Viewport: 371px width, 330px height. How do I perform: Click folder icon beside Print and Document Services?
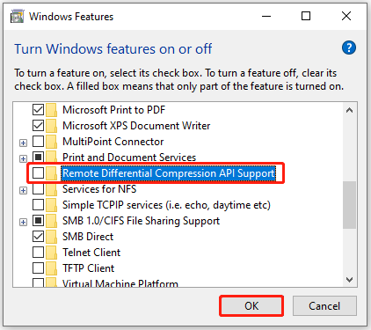(51, 158)
